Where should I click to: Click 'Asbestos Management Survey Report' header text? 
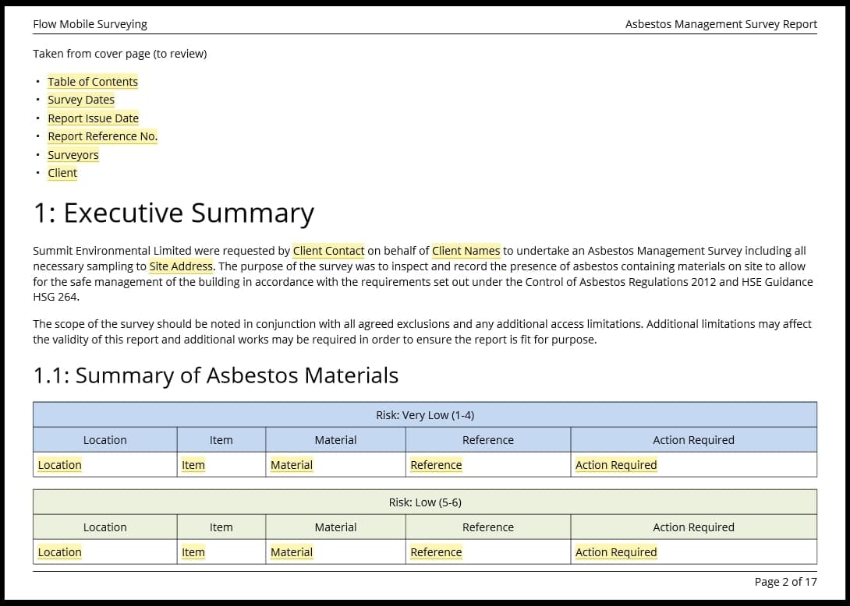coord(721,24)
